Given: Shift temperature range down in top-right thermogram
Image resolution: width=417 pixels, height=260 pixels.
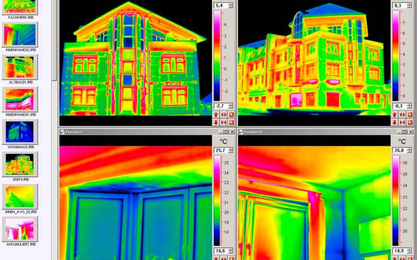Looking at the screenshot, I should (x=395, y=122).
